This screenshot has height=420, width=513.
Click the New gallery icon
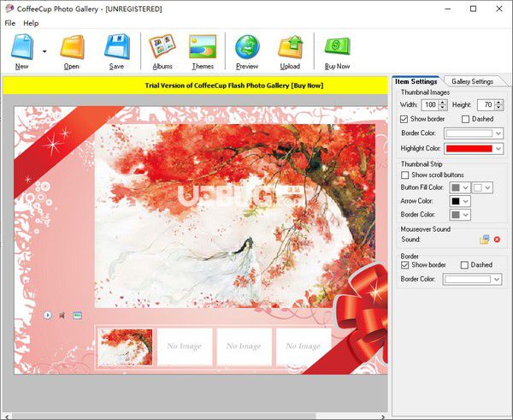pyautogui.click(x=22, y=47)
